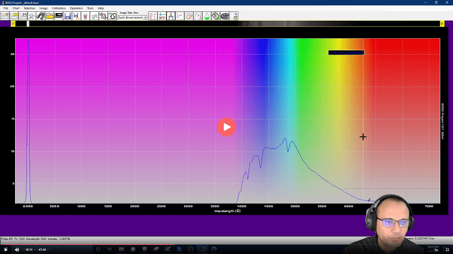This screenshot has height=254, width=453.
Task: Open the Image menu
Action: coord(43,8)
